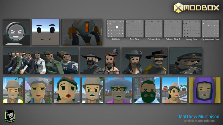Click the MODBOX title text
The image size is (223, 125).
[x=201, y=8]
